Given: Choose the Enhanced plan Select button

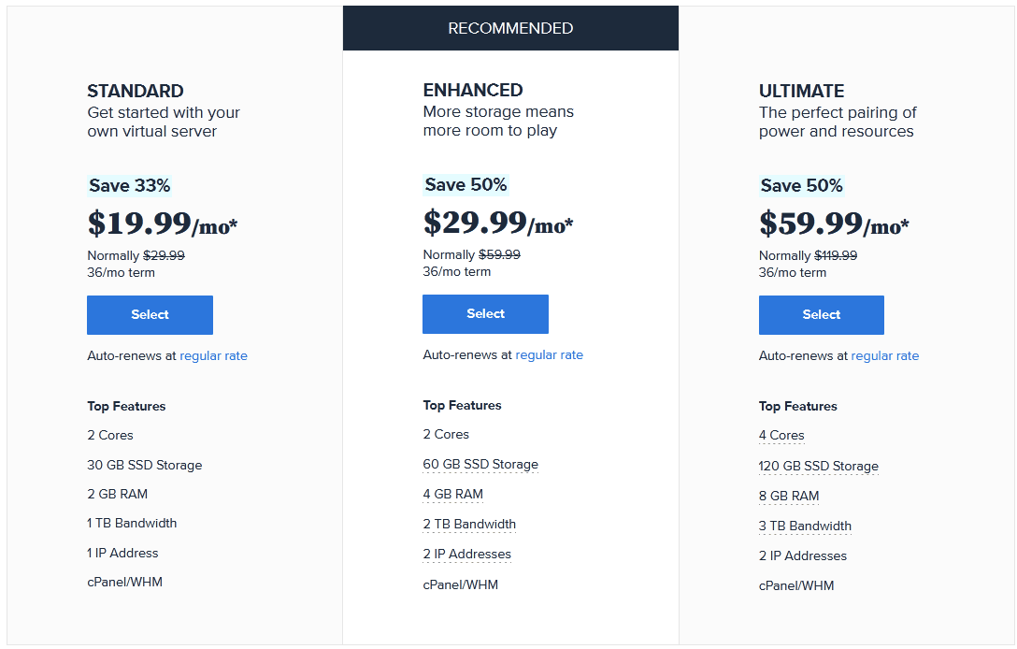Looking at the screenshot, I should (x=485, y=314).
